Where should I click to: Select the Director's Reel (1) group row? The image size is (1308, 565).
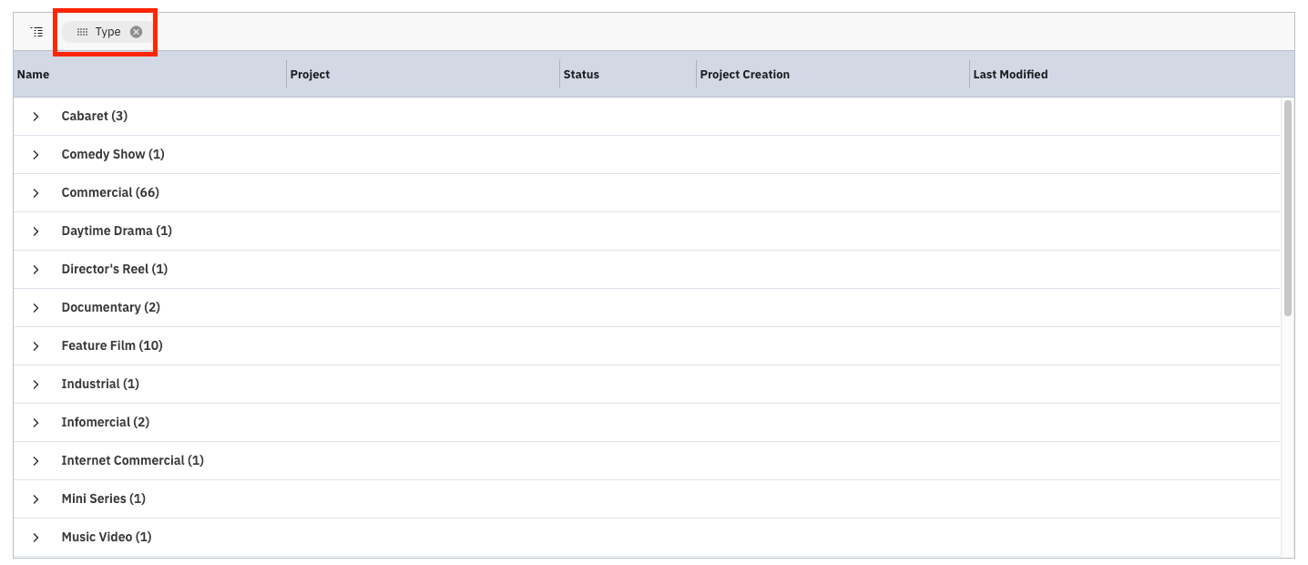click(115, 269)
